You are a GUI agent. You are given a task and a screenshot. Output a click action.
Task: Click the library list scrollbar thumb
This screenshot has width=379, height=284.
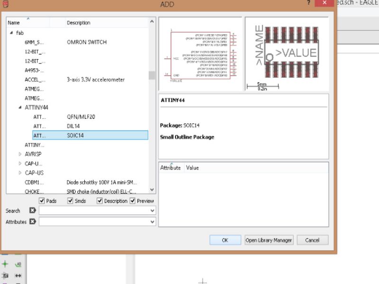click(152, 75)
